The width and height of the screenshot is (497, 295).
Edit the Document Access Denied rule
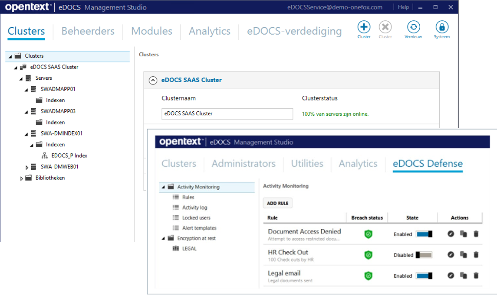pyautogui.click(x=451, y=234)
